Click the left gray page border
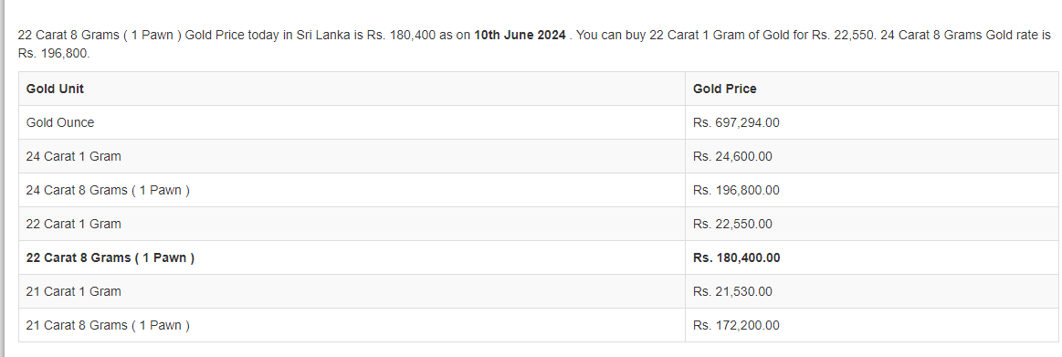The height and width of the screenshot is (357, 1062). (2, 178)
